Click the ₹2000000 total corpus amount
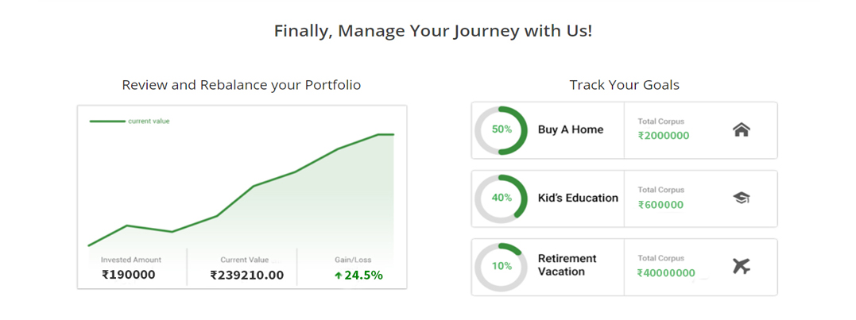This screenshot has height=320, width=856. click(x=664, y=136)
